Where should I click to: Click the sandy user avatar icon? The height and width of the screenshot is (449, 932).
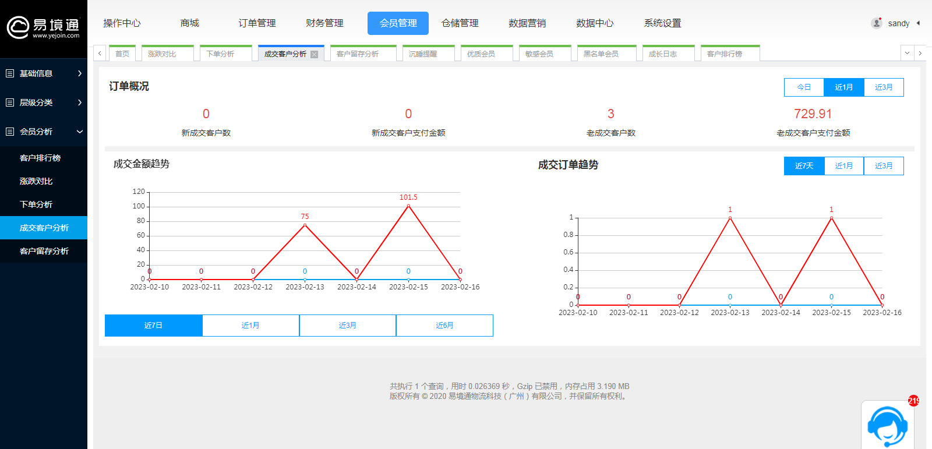pyautogui.click(x=876, y=23)
